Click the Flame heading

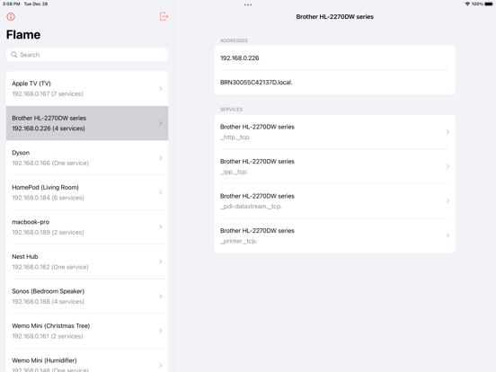click(x=23, y=35)
